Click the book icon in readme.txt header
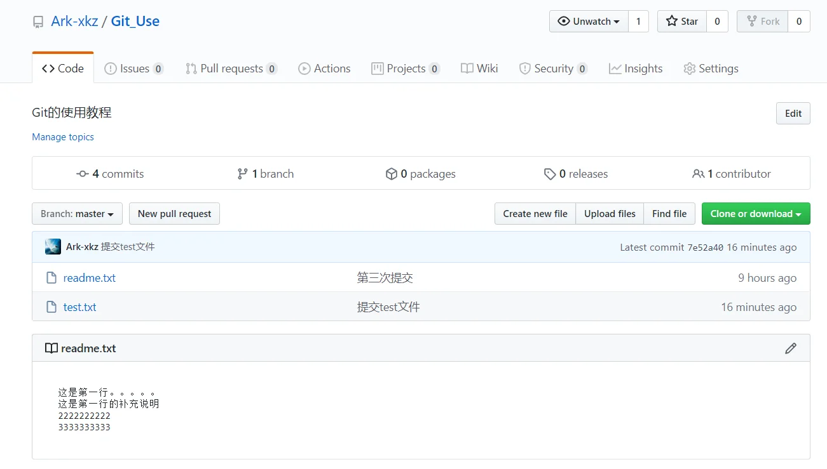 (51, 348)
